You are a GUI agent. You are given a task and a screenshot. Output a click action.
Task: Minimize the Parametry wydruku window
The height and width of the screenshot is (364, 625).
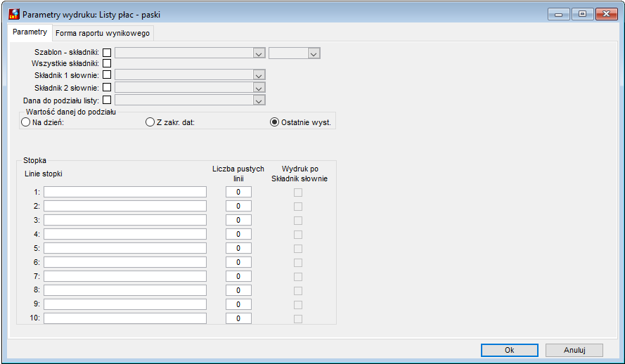(x=559, y=14)
